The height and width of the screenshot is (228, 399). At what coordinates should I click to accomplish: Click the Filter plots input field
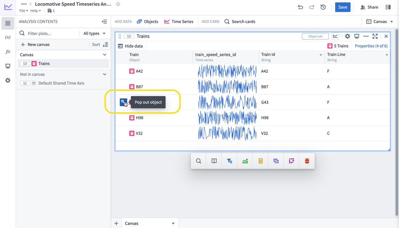[x=48, y=33]
